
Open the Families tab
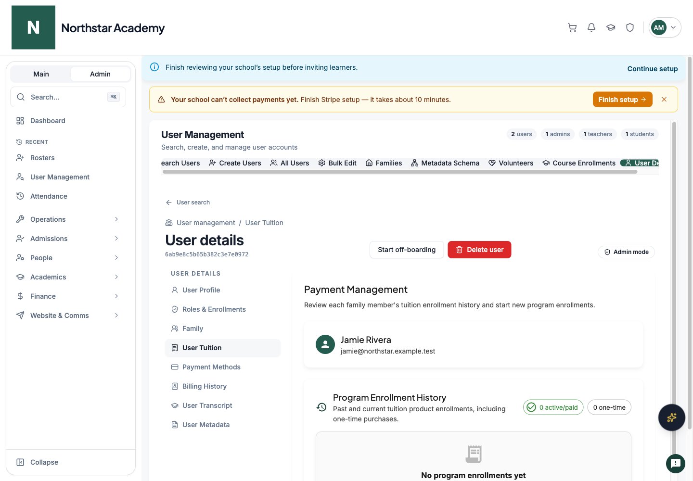[x=384, y=163]
